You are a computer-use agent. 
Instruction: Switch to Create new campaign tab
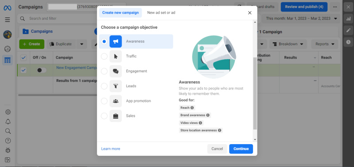(120, 13)
